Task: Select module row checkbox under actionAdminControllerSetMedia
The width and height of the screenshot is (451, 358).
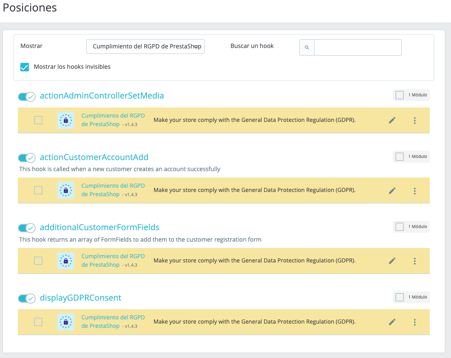Action: coord(38,120)
